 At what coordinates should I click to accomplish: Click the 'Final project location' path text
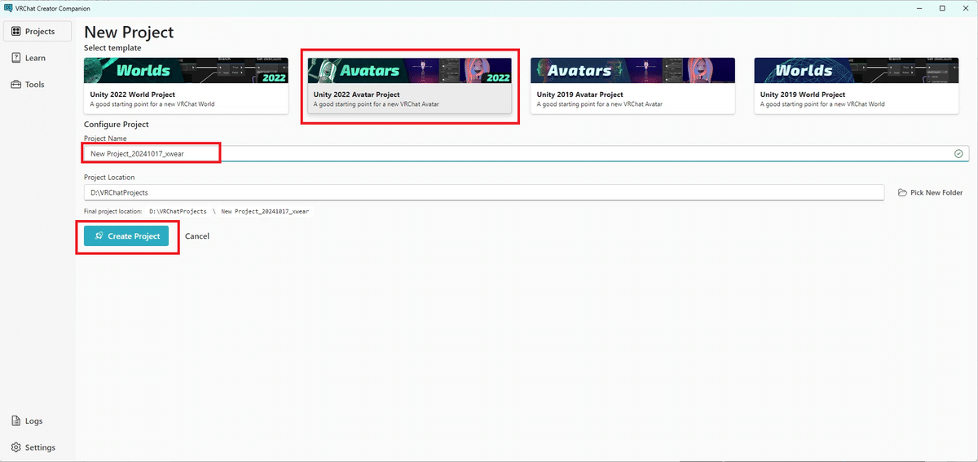point(229,211)
